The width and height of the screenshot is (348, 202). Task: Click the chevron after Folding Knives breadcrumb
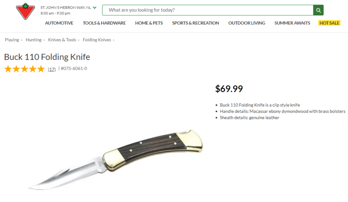coord(114,40)
